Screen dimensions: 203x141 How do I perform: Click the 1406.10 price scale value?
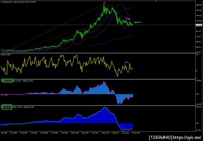(x=199, y=16)
